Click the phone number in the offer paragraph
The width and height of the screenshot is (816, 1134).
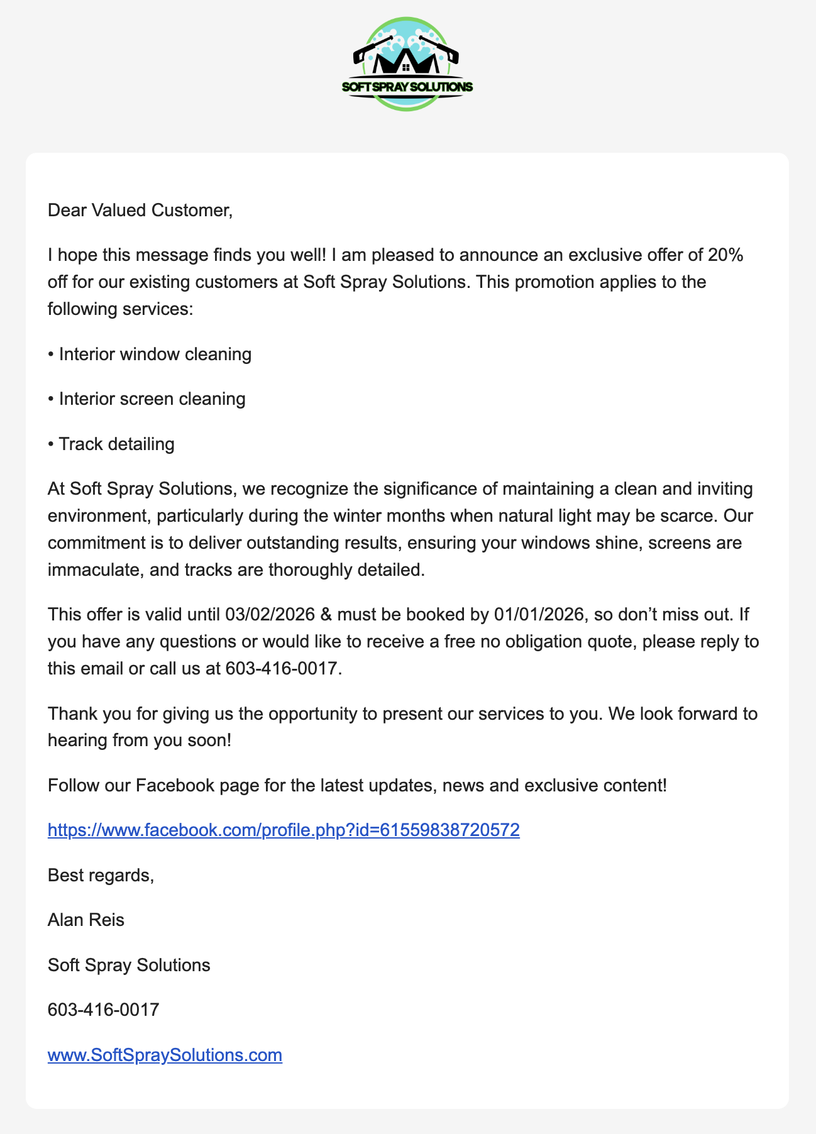(x=281, y=668)
